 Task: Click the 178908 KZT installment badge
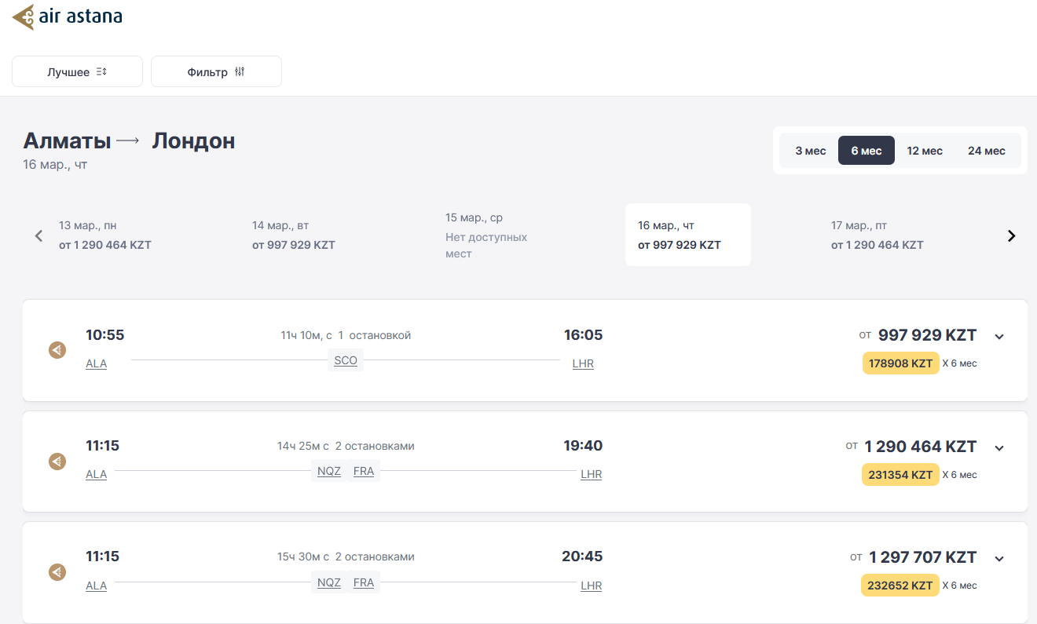pyautogui.click(x=900, y=363)
